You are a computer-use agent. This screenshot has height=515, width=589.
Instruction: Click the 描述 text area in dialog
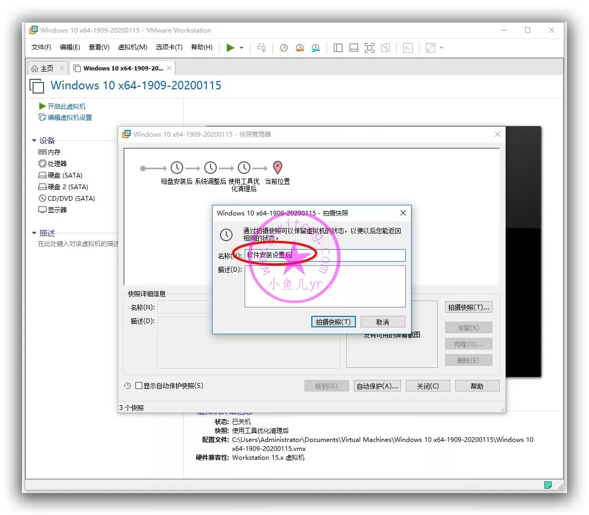click(325, 286)
